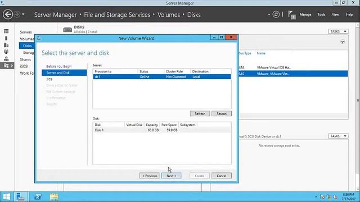The width and height of the screenshot is (360, 202).
Task: Open the Servers page in navigation
Action: pyautogui.click(x=26, y=32)
